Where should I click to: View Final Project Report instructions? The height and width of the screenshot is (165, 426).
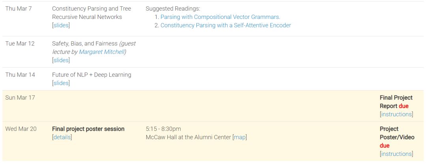click(396, 114)
